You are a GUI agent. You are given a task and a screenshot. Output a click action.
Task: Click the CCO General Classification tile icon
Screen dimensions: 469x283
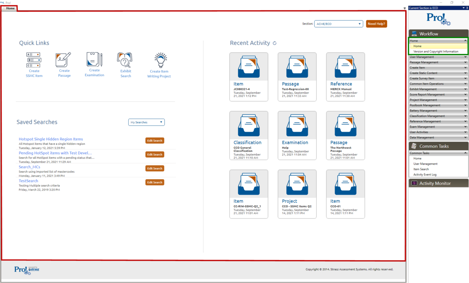(x=249, y=126)
